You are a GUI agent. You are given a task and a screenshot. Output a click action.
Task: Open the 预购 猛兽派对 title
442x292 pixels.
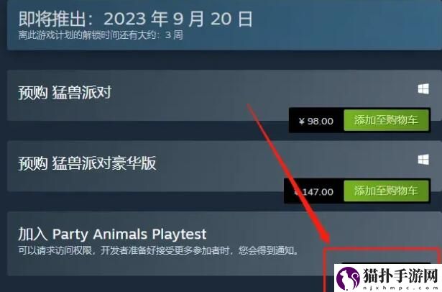point(65,93)
